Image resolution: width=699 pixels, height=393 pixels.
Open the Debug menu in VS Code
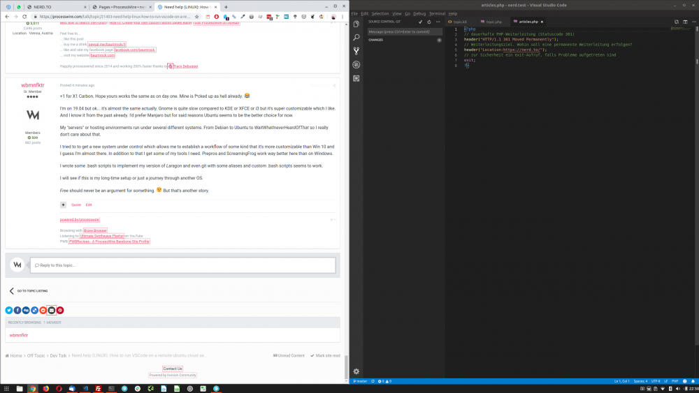pos(419,14)
